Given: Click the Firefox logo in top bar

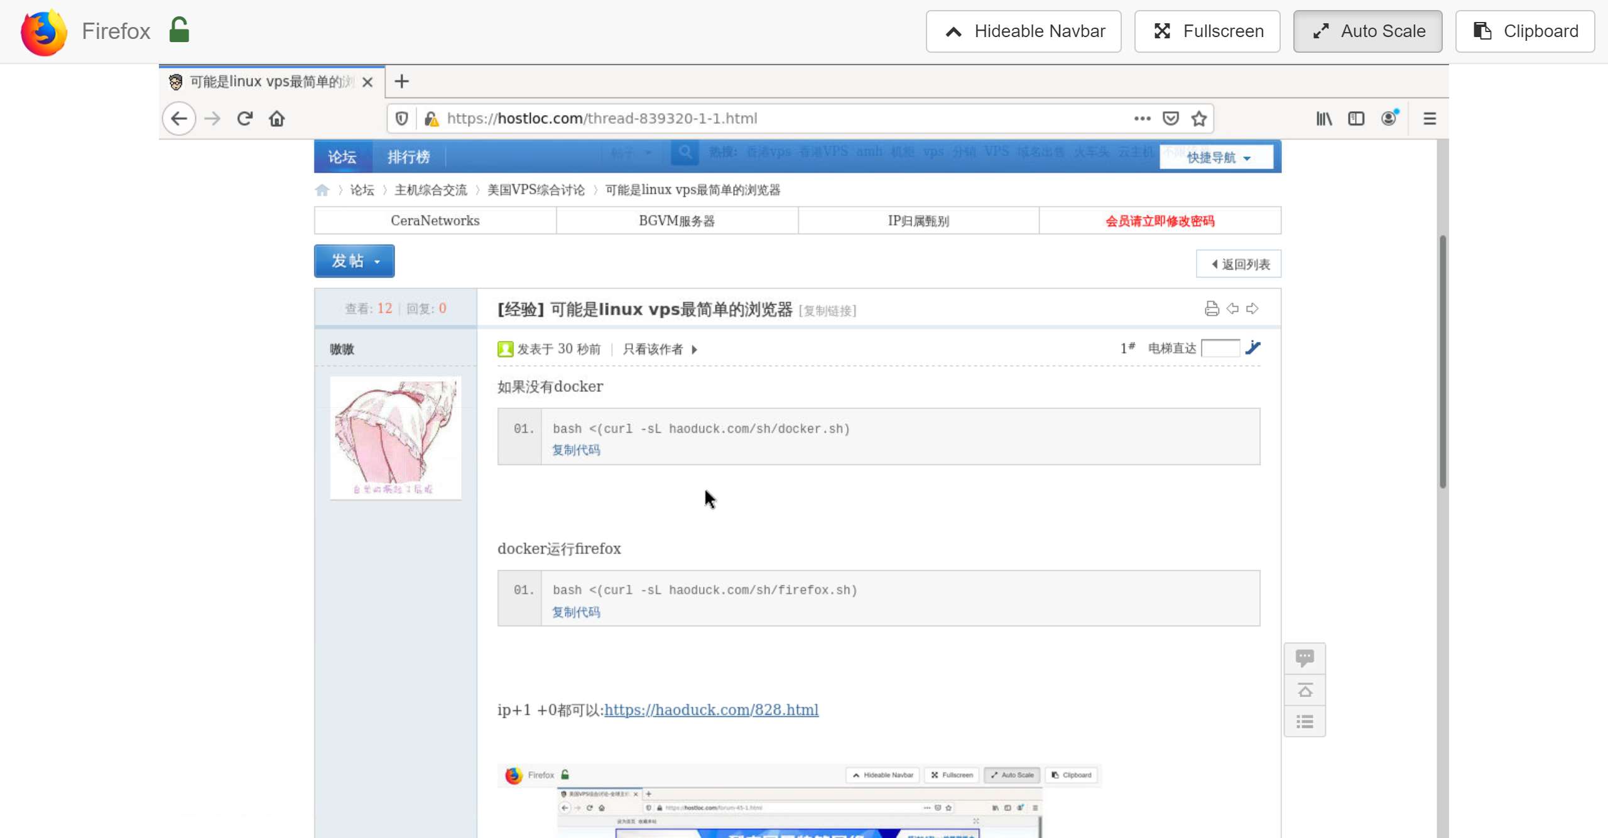Looking at the screenshot, I should (x=43, y=32).
